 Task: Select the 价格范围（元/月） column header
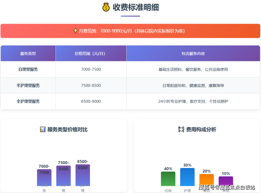[x=91, y=54]
